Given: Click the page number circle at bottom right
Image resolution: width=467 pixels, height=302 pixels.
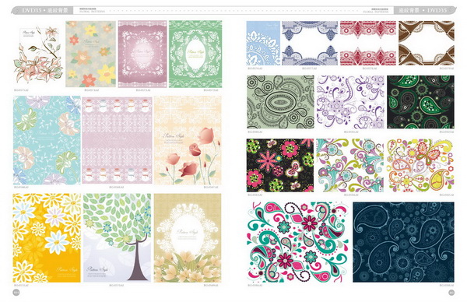Looking at the screenshot, I should click(451, 293).
